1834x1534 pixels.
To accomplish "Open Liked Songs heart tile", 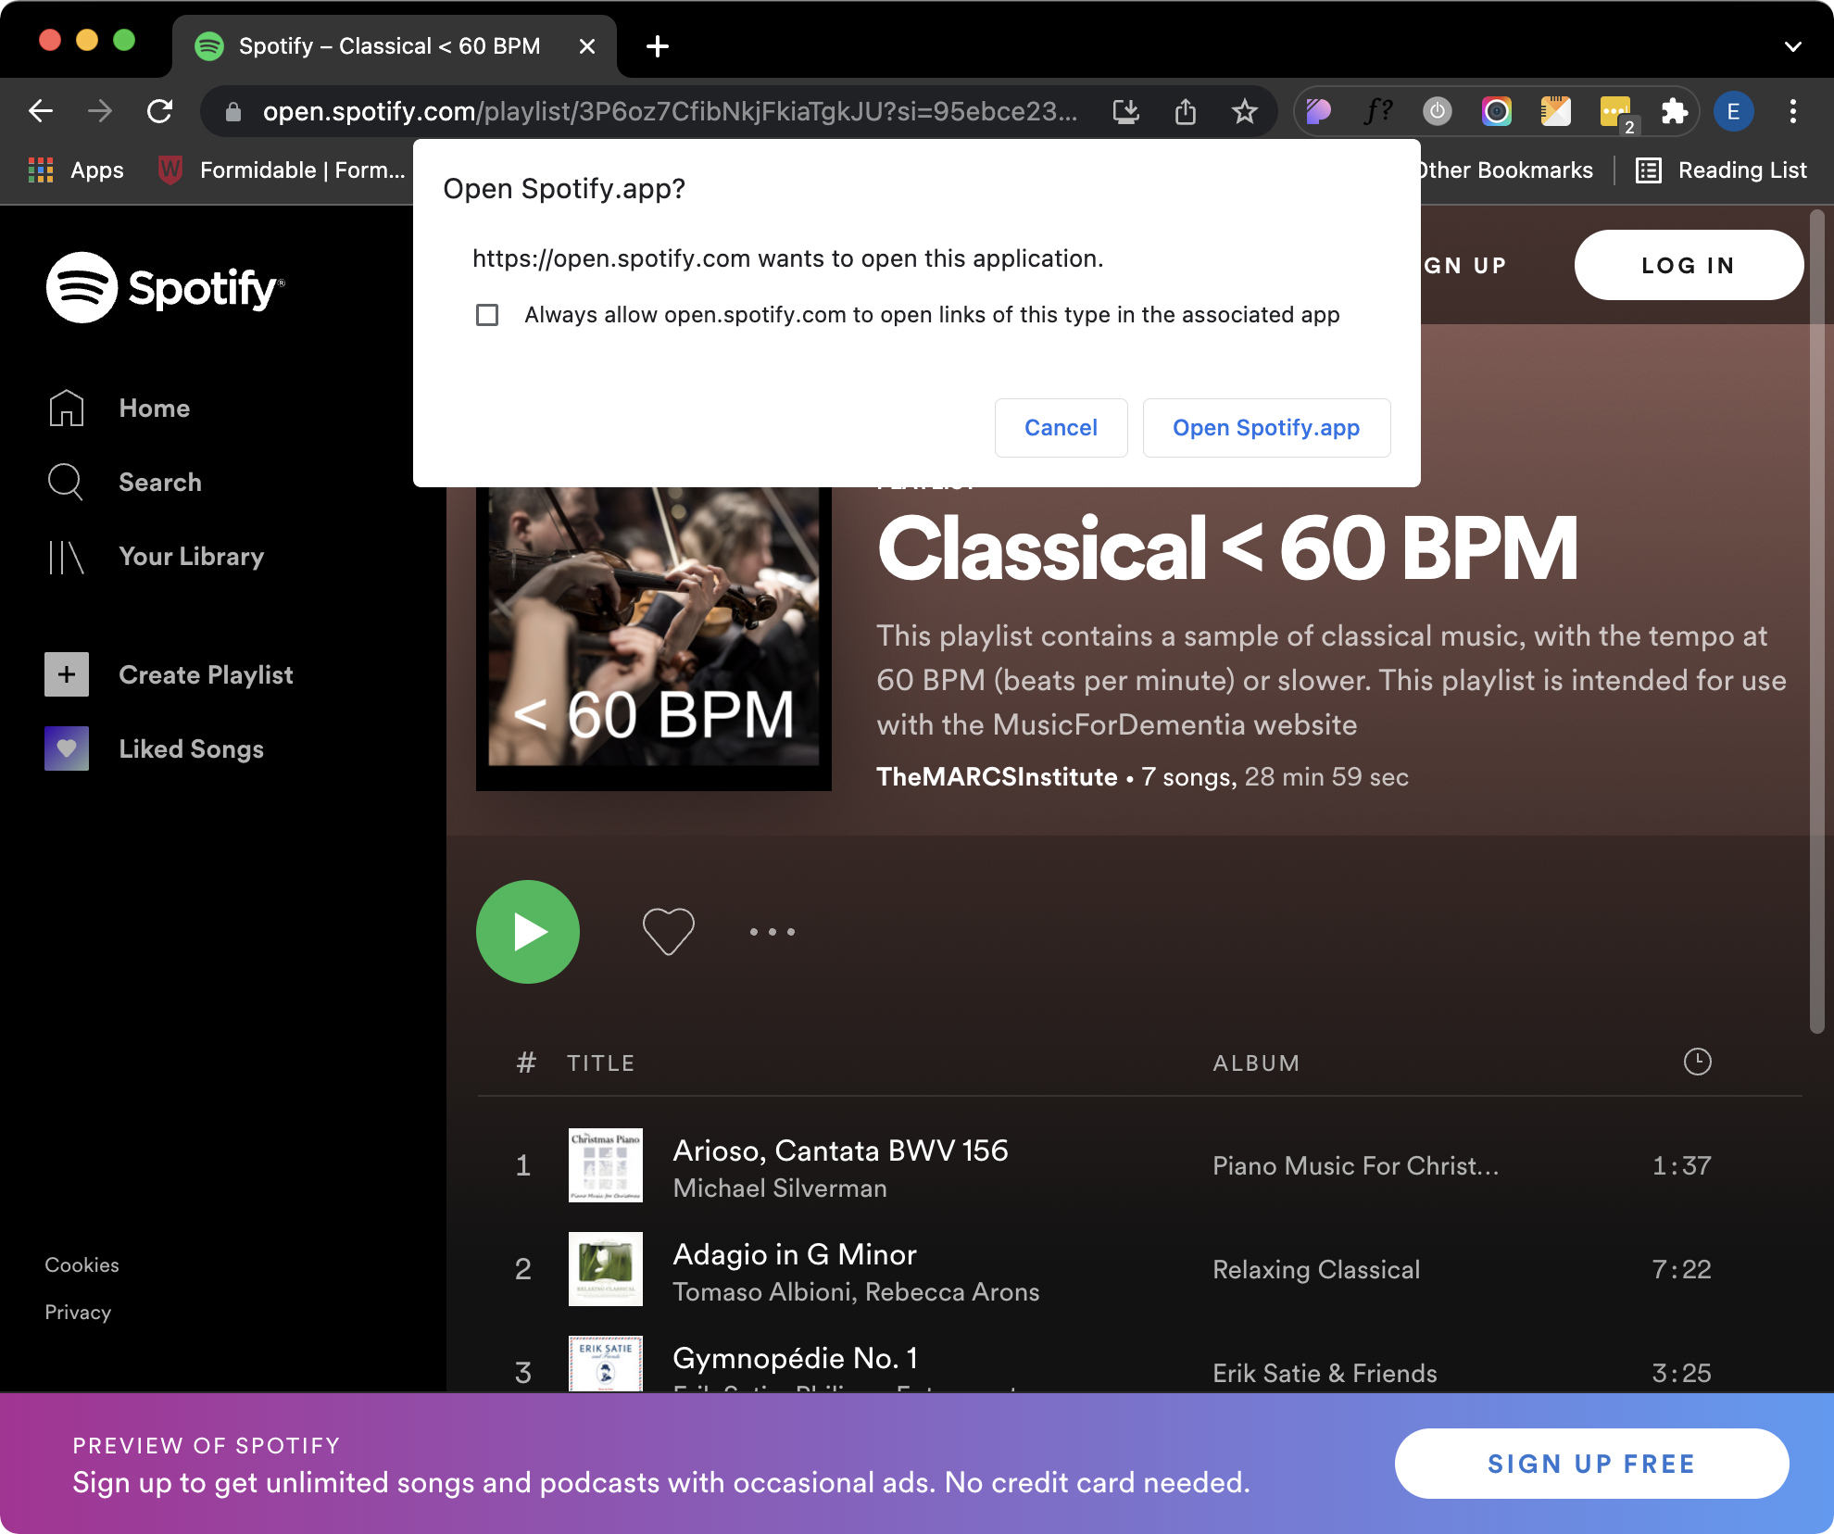I will (67, 748).
